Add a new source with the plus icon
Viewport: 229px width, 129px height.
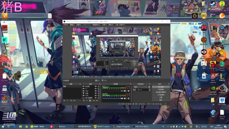pyautogui.click(x=84, y=101)
